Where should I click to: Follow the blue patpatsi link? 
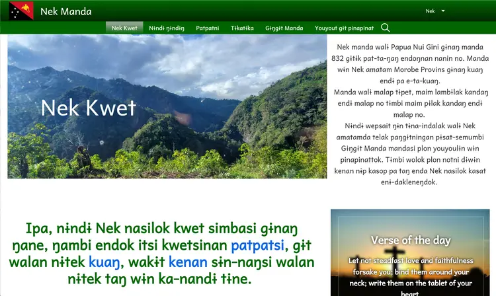coord(257,245)
